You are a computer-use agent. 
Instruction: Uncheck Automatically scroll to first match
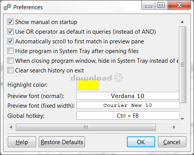[10, 41]
